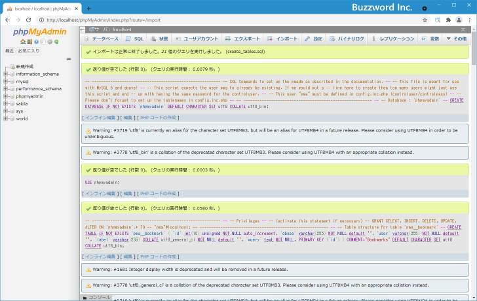477x301 pixels.
Task: Expand the sakila database tree
Action: [5, 103]
